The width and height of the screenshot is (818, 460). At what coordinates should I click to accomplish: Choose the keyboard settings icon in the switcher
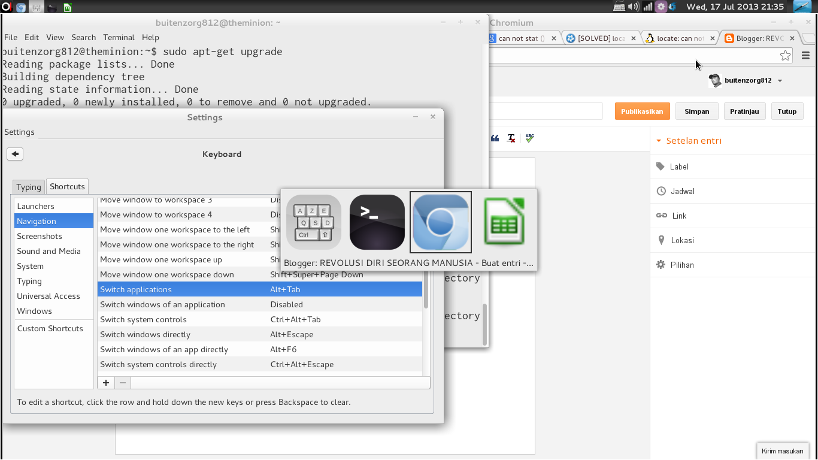tap(314, 222)
